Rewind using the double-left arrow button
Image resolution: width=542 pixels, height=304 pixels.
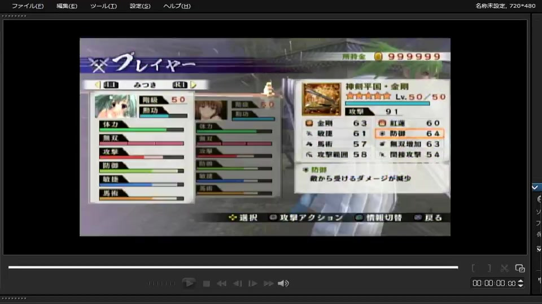pos(221,284)
